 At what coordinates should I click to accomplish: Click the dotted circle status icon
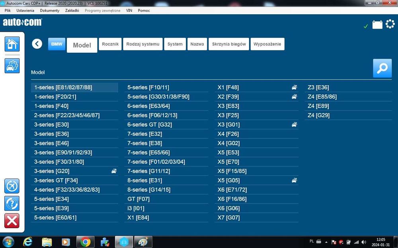(390, 24)
